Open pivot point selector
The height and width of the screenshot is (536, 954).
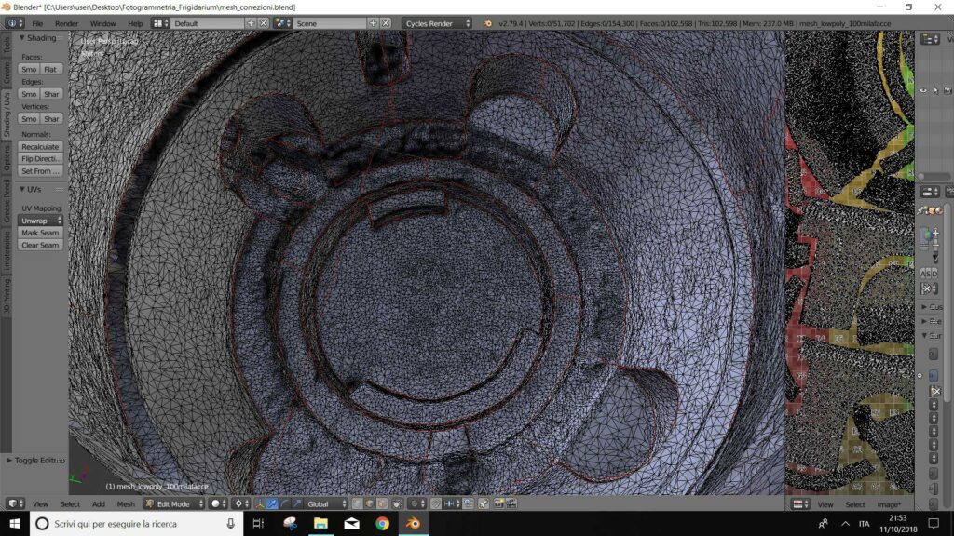pyautogui.click(x=241, y=503)
